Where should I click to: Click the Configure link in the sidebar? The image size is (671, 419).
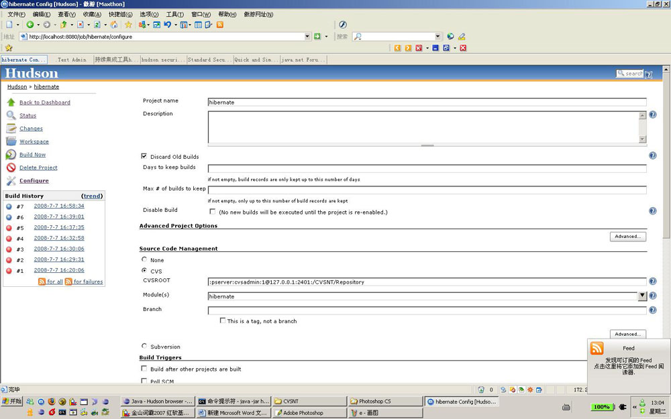point(34,181)
